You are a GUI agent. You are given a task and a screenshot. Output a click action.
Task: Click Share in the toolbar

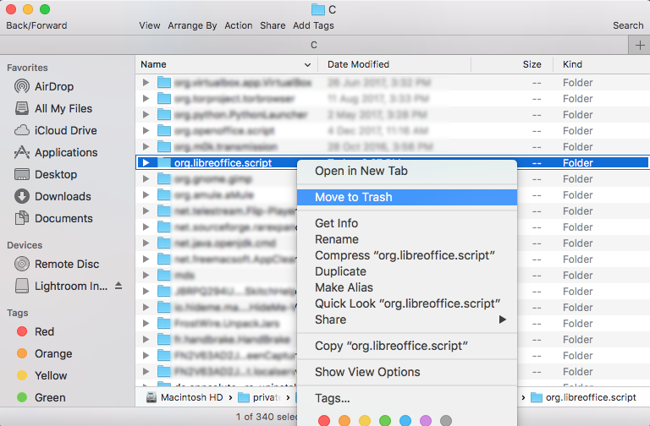[x=273, y=25]
